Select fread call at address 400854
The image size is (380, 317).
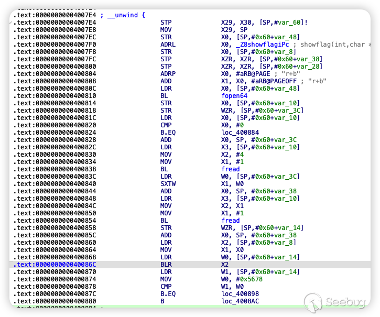pos(230,221)
